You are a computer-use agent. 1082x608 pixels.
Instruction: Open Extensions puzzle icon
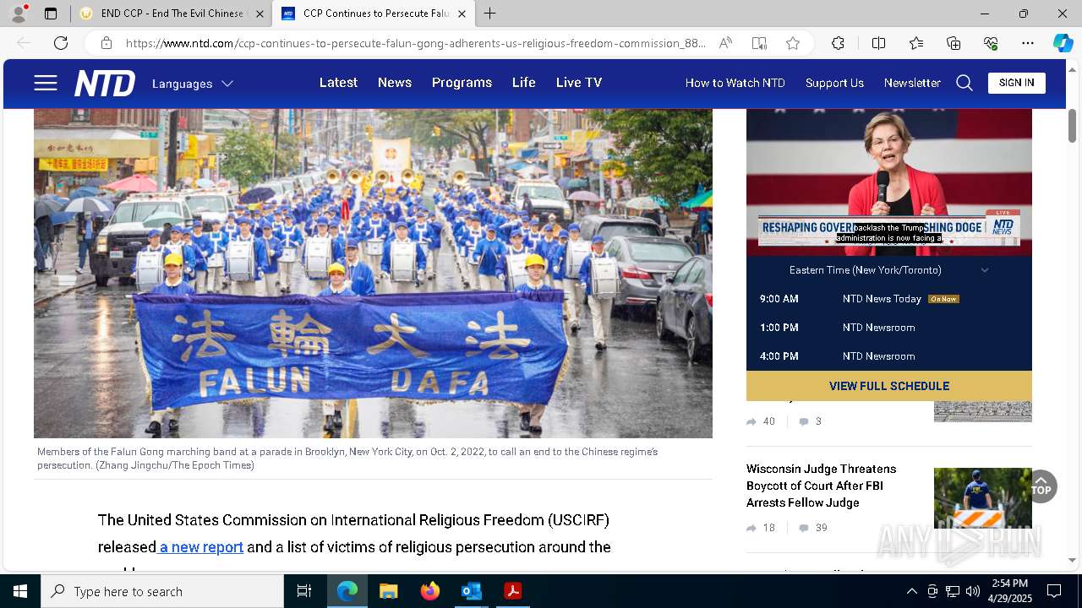point(838,43)
